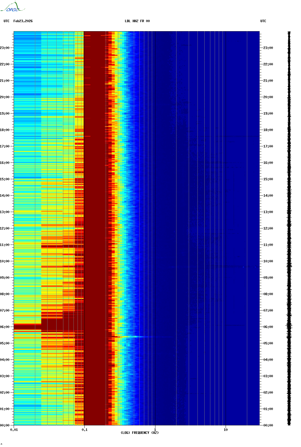Click the UTC label beside the date
Screen dimensions: 301x447
click(7, 21)
